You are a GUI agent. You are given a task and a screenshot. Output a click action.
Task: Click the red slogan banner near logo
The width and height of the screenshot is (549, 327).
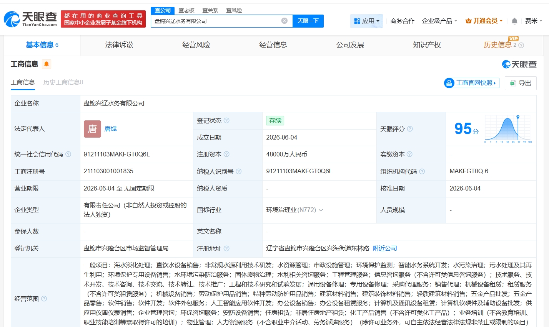103,19
